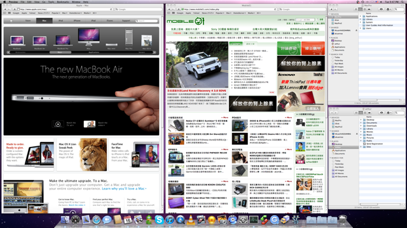Expand Downloads folder in arthur window
Image resolution: width=407 pixels, height=228 pixels.
361,125
